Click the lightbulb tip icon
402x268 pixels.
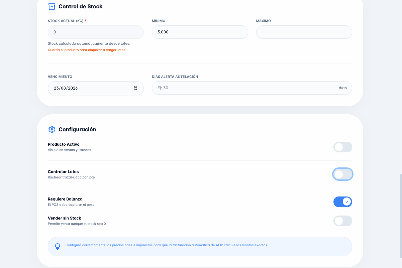pos(58,247)
